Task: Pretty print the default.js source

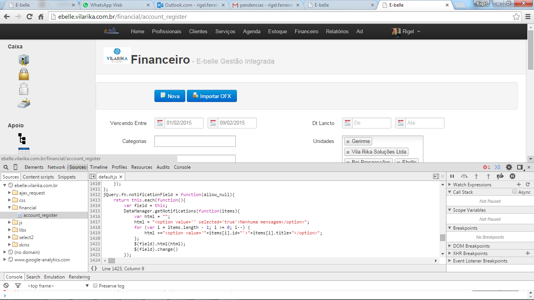Action: pos(94,269)
